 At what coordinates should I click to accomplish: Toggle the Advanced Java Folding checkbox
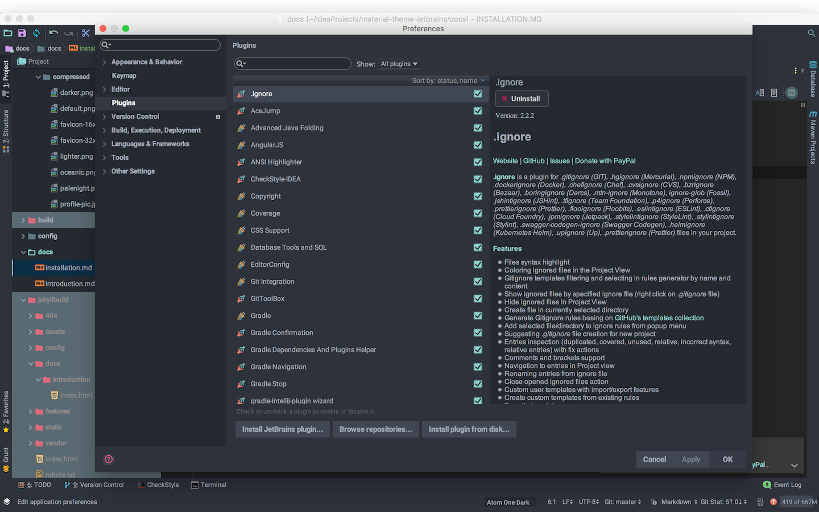coord(478,128)
